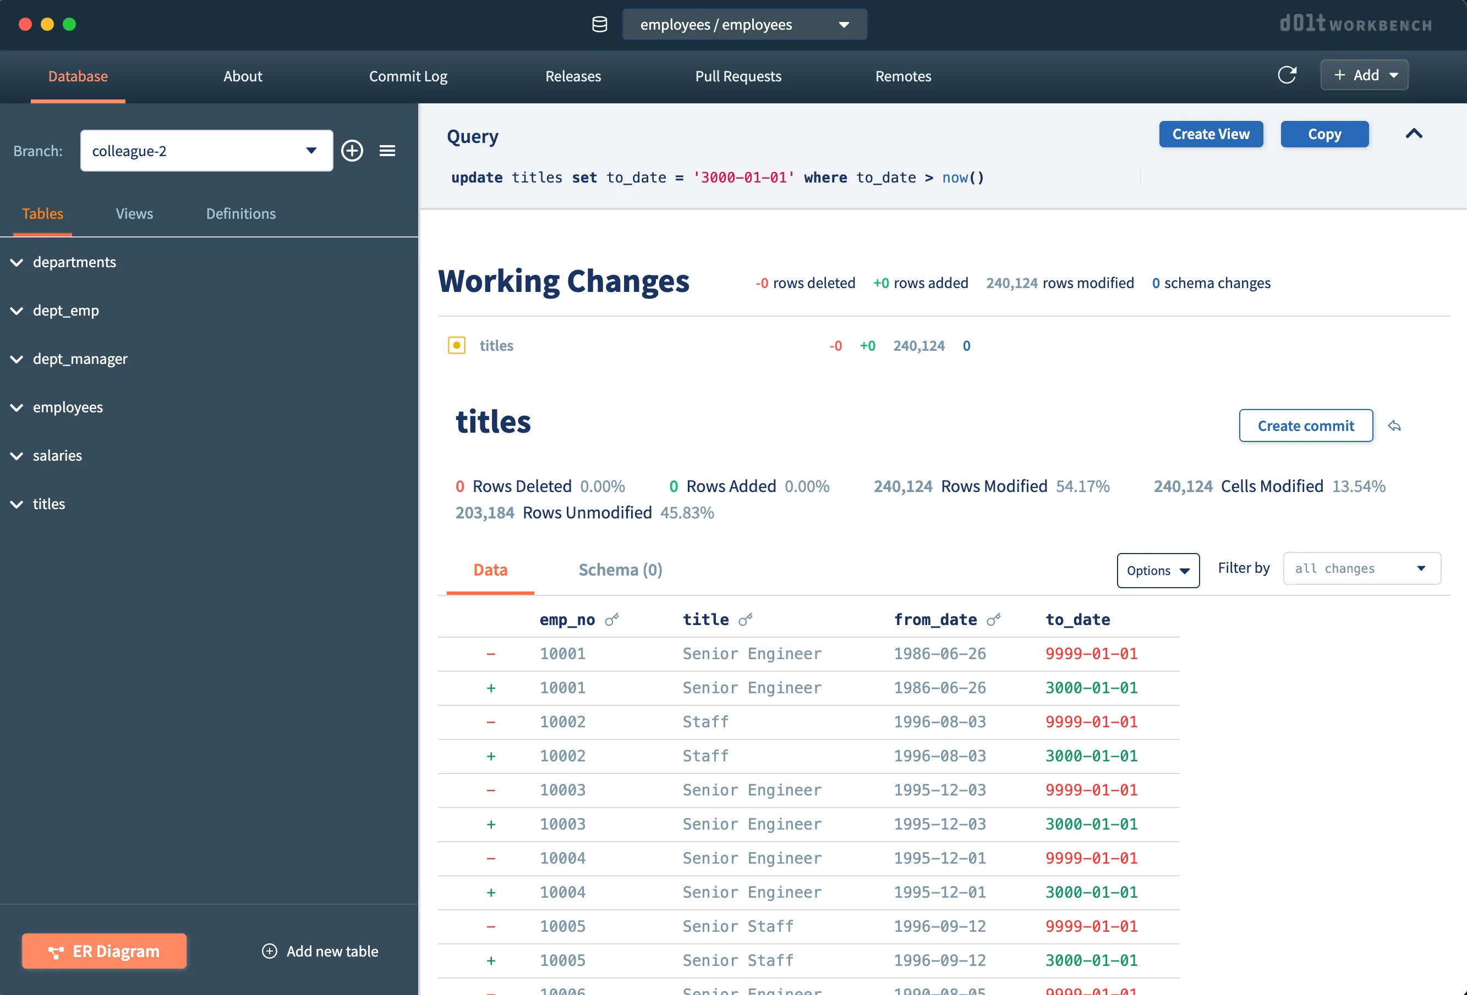Open the Options dropdown above the data grid
This screenshot has height=995, width=1467.
[x=1158, y=570]
